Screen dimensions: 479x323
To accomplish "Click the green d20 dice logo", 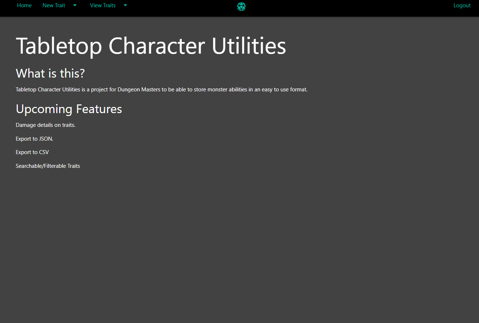I will point(241,6).
